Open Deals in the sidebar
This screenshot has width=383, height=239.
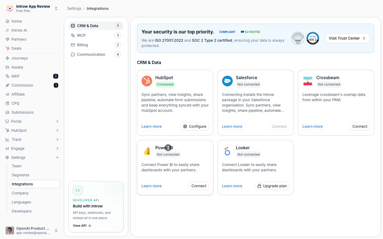[x=32, y=48]
